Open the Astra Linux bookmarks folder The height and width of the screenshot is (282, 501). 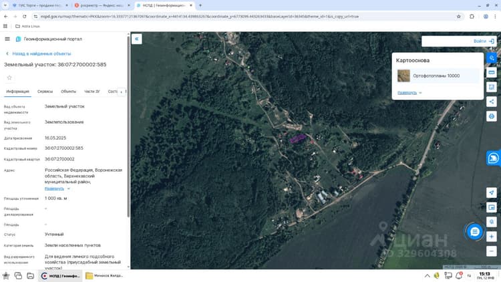(x=27, y=26)
